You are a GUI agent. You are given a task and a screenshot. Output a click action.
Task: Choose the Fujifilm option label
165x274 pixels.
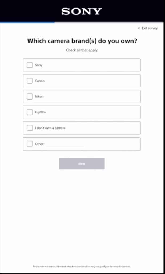tap(40, 112)
